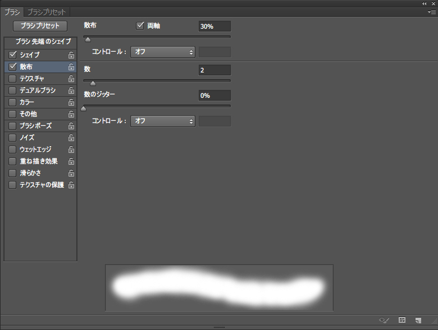The image size is (438, 330).
Task: Open 数のジッター コントロール dropdown
Action: point(163,121)
